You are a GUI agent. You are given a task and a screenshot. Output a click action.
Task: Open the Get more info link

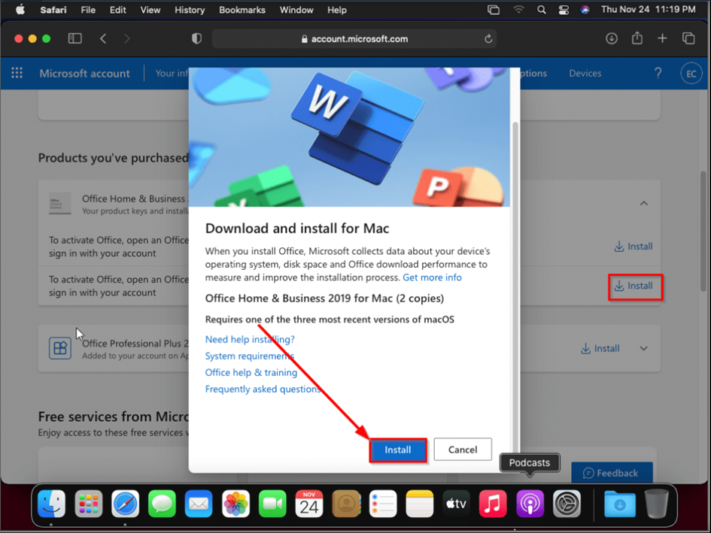(x=432, y=277)
